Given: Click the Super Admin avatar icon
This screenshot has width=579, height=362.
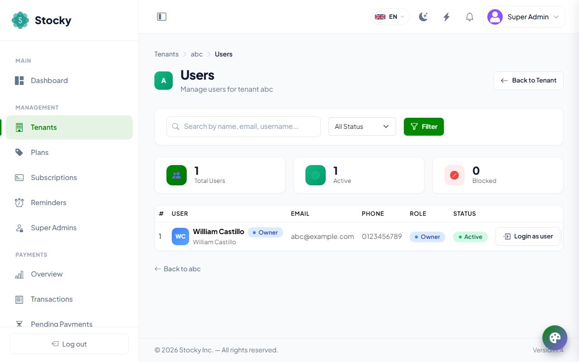Looking at the screenshot, I should (x=495, y=17).
